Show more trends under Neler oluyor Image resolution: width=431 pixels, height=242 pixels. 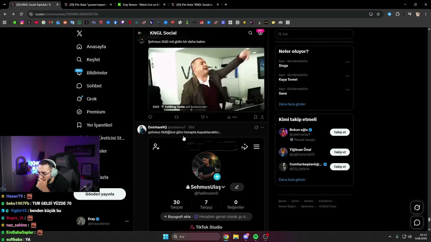coord(292,104)
